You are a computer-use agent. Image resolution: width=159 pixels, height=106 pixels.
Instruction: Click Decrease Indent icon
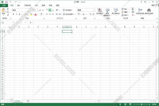click(57, 14)
